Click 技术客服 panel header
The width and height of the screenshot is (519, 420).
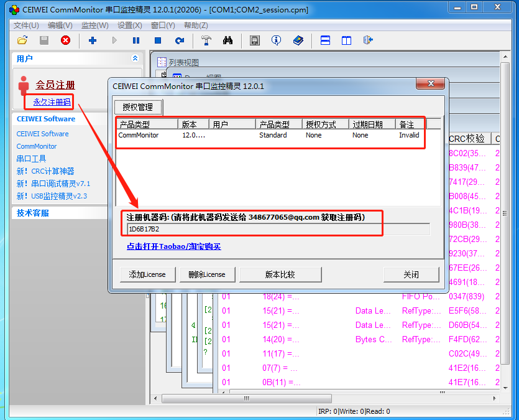tap(33, 213)
